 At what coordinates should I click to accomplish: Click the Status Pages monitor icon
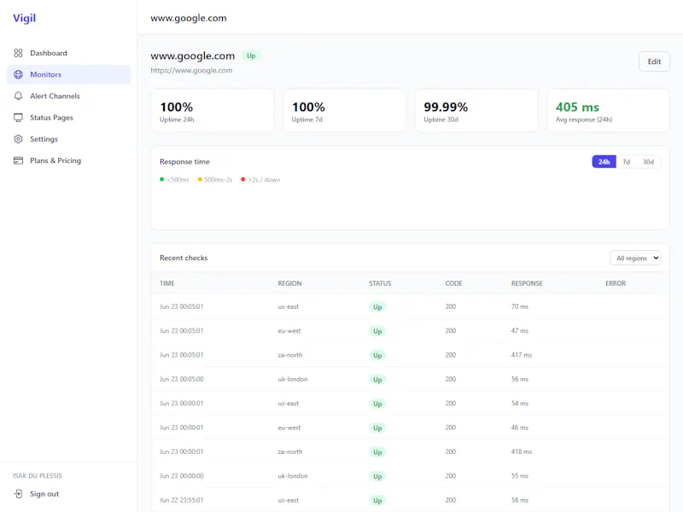pyautogui.click(x=18, y=118)
